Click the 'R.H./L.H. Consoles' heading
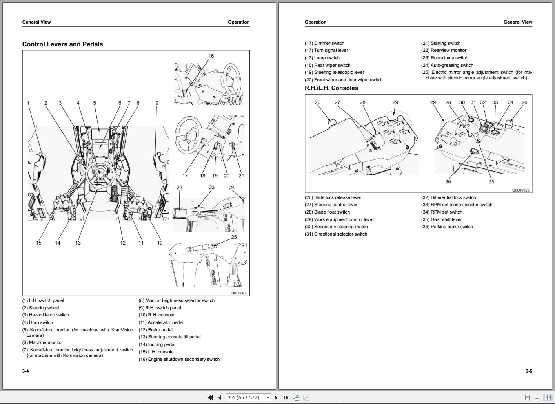The width and height of the screenshot is (555, 404). (x=331, y=88)
